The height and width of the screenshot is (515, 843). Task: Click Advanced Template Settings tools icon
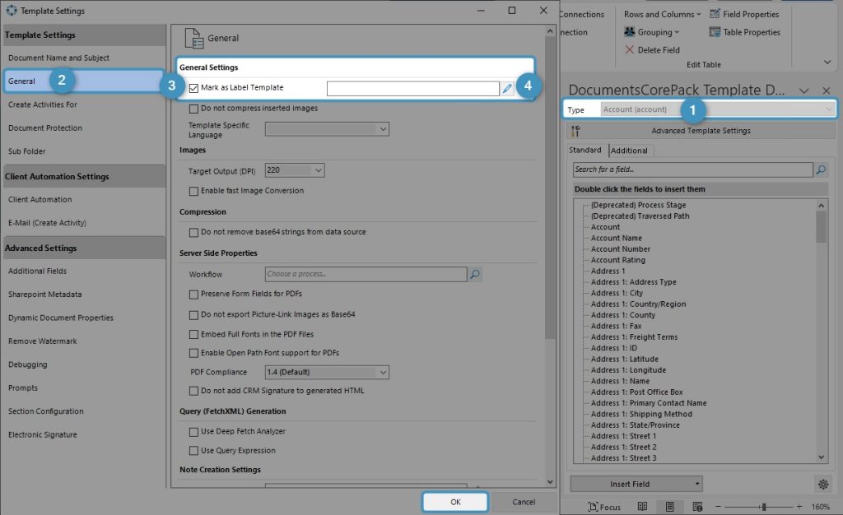[x=575, y=131]
